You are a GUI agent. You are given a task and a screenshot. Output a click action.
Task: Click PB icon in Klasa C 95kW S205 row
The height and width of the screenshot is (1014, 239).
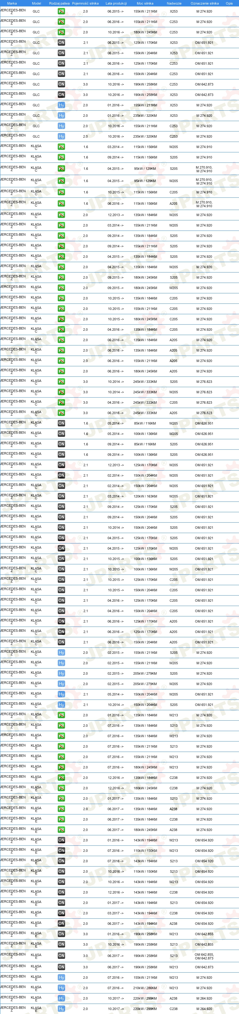(61, 169)
